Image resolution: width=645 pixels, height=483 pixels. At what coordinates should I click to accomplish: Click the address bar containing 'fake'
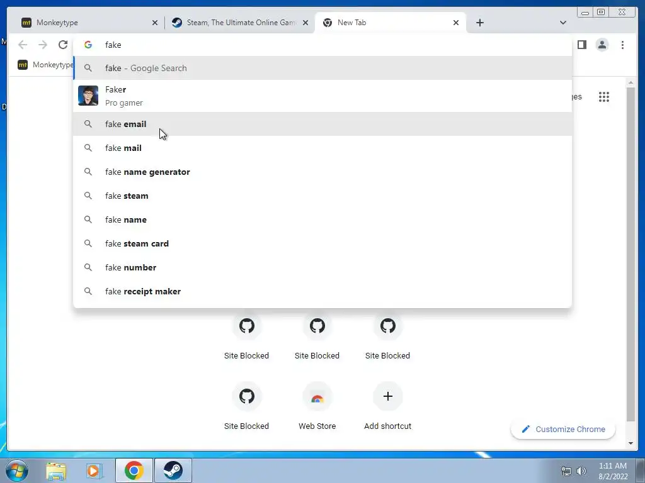point(322,45)
